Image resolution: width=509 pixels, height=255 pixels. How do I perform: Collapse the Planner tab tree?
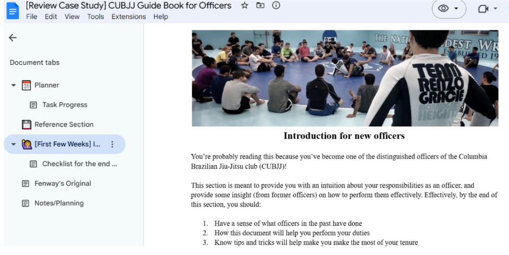[14, 85]
